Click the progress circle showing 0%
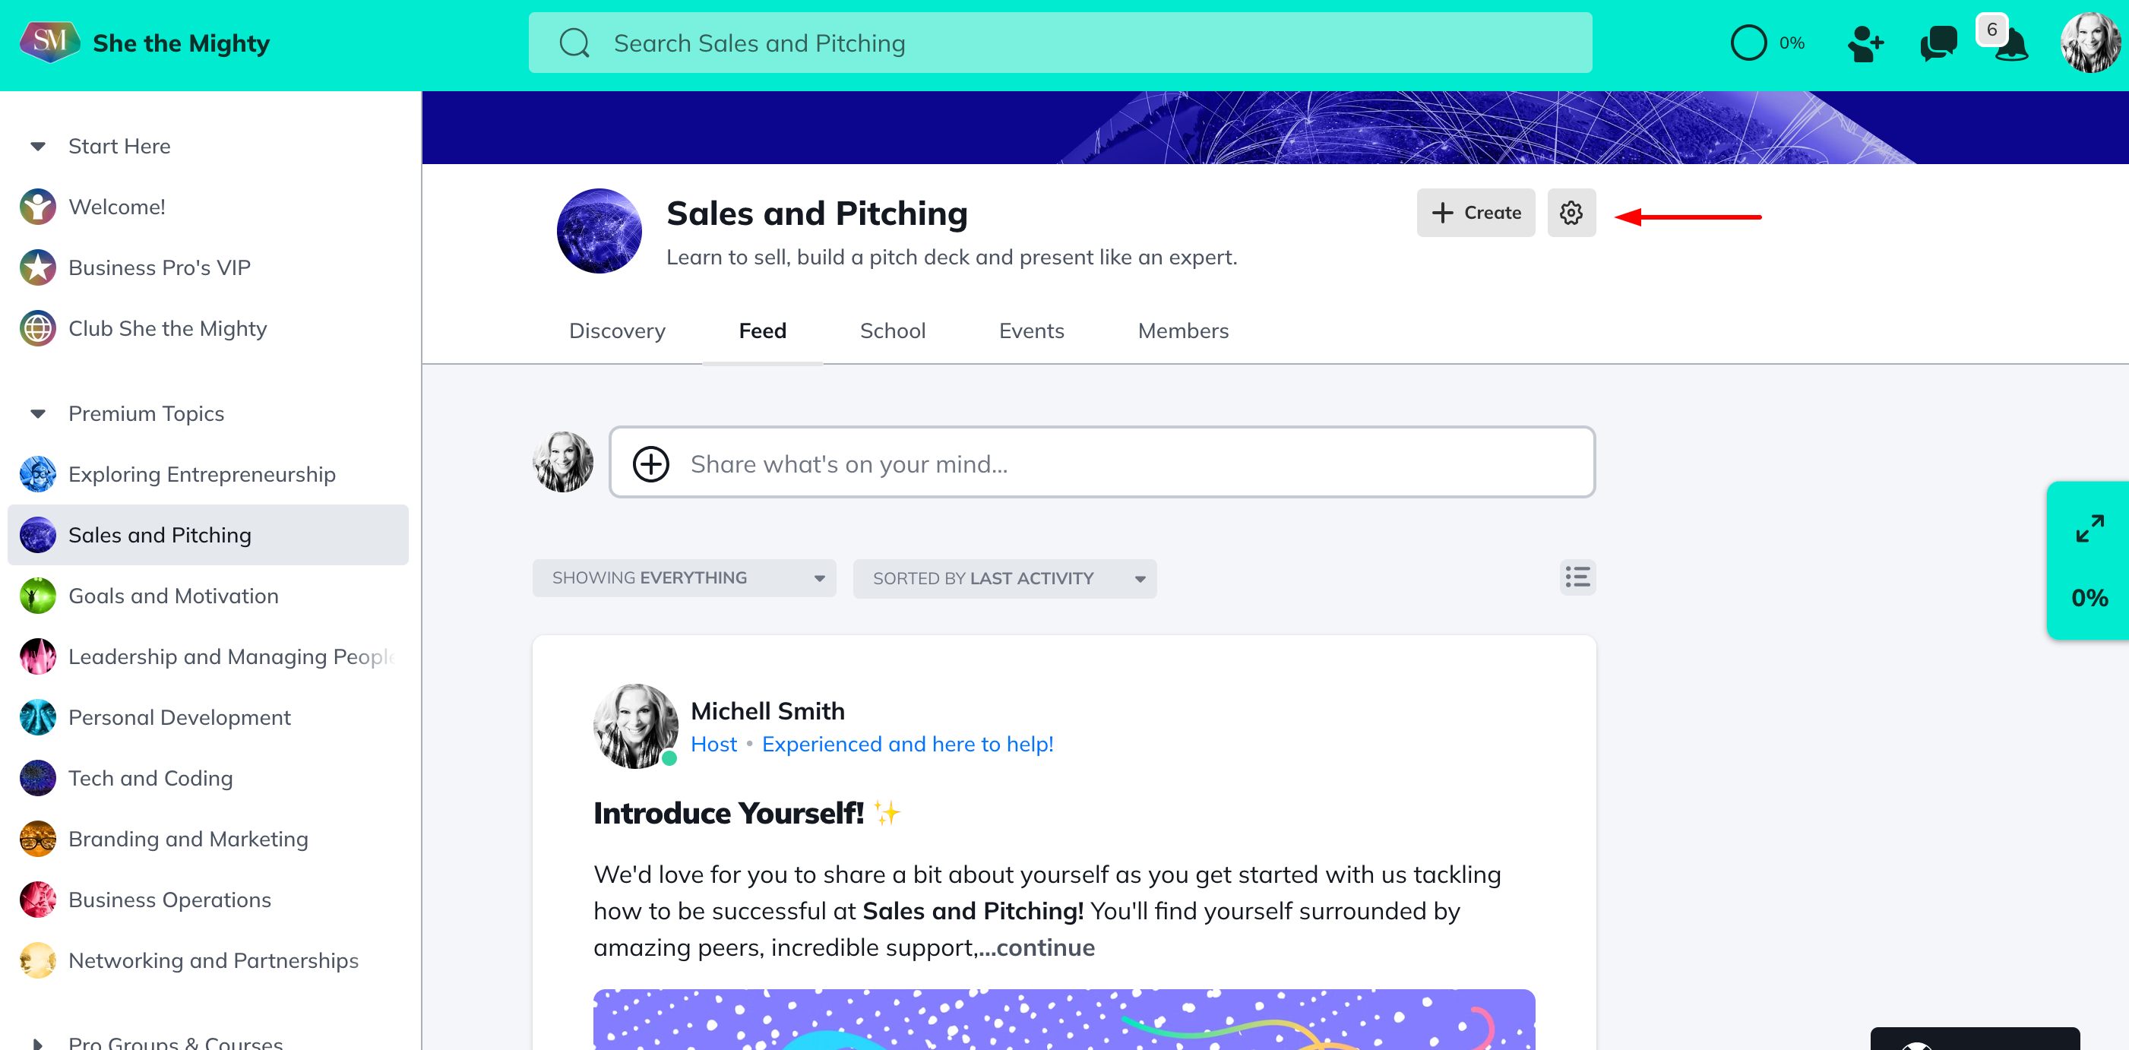This screenshot has height=1050, width=2129. [1748, 43]
